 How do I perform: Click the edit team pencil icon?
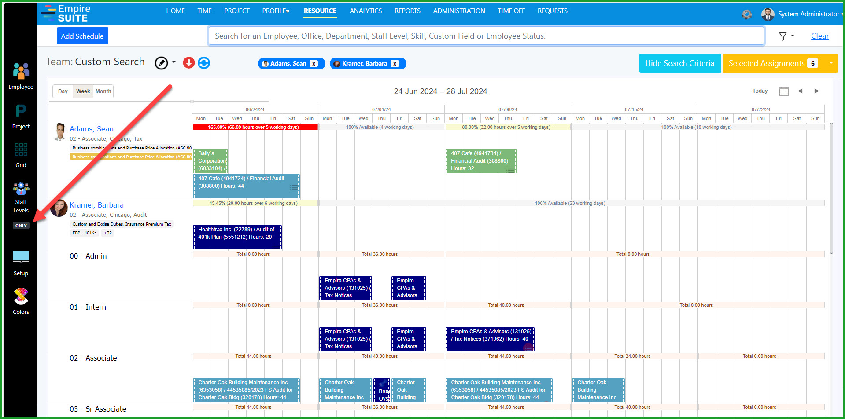point(161,63)
